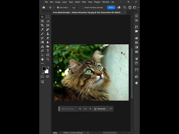This screenshot has height=134, width=179.
Task: Open the File menu
Action: (x=46, y=2)
